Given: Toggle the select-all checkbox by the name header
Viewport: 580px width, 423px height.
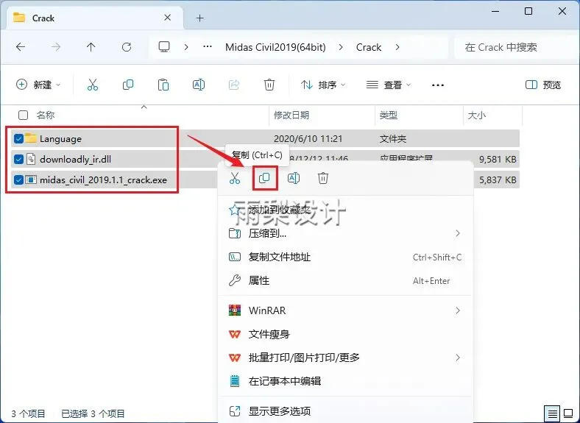Looking at the screenshot, I should point(24,115).
